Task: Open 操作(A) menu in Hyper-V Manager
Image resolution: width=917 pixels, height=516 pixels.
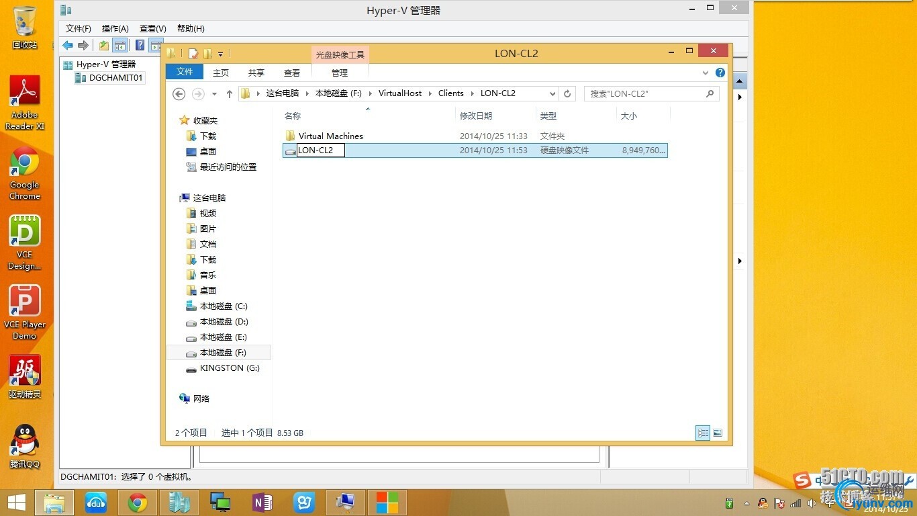Action: tap(115, 28)
